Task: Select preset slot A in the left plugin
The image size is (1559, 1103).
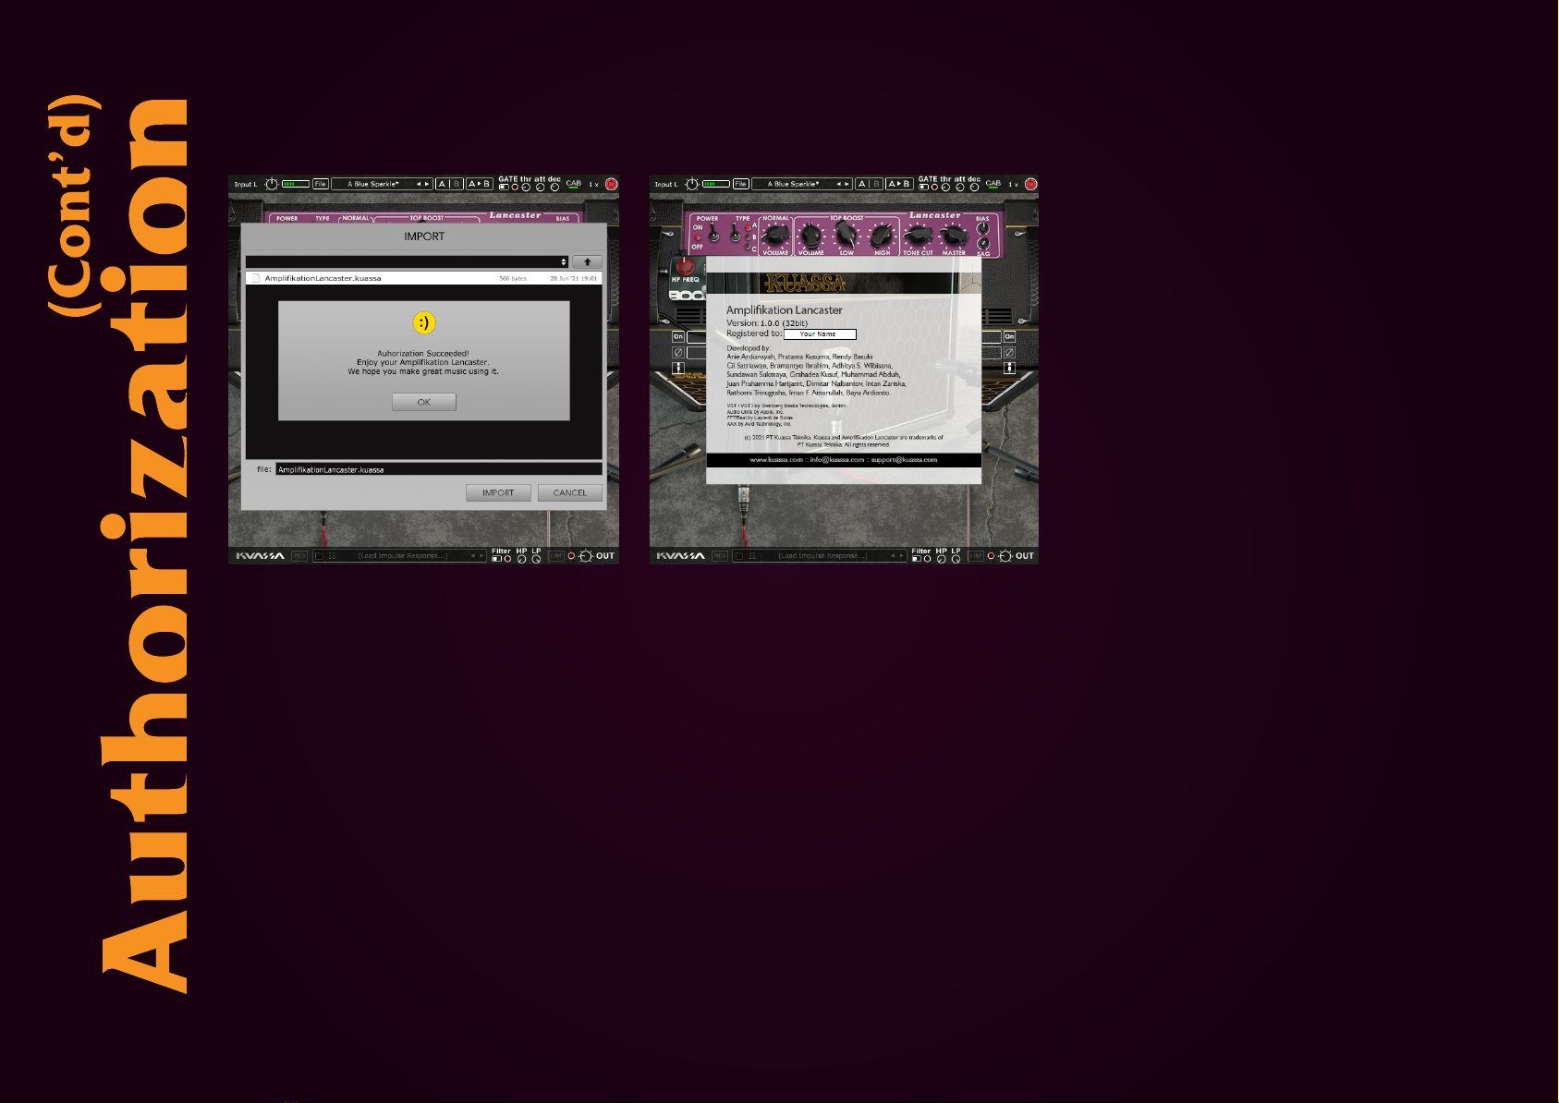Action: (443, 184)
